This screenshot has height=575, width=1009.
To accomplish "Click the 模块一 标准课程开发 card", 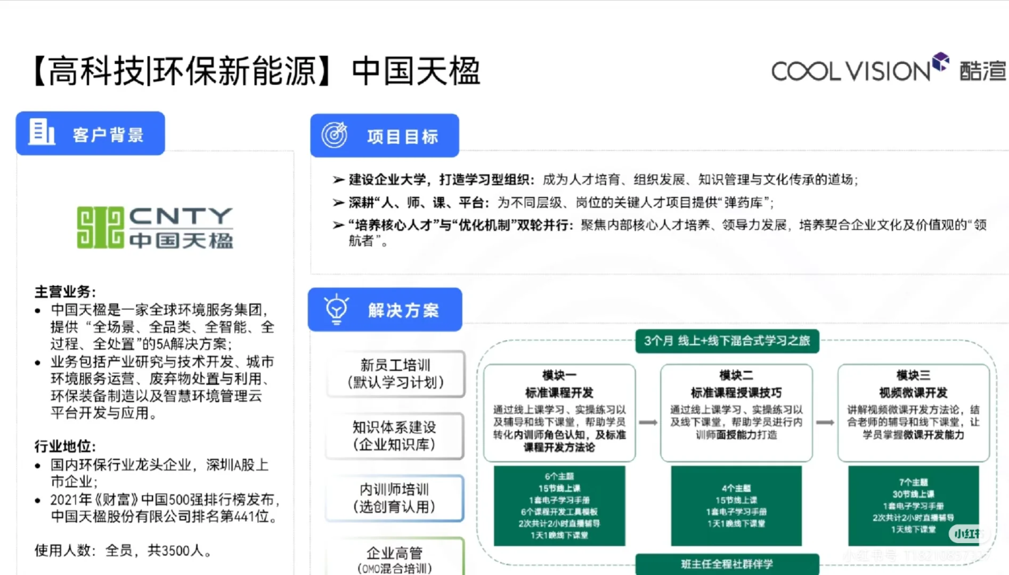I will pyautogui.click(x=559, y=413).
